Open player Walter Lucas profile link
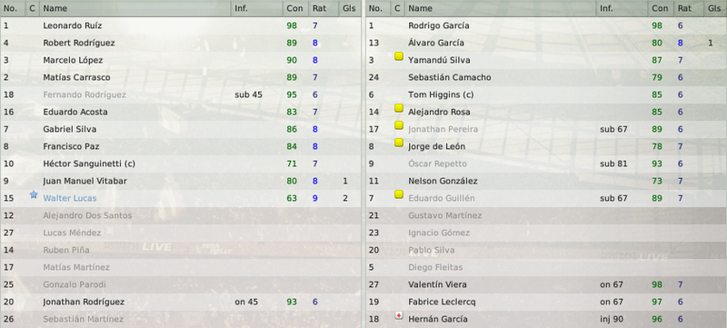Image resolution: width=727 pixels, height=328 pixels. click(70, 198)
